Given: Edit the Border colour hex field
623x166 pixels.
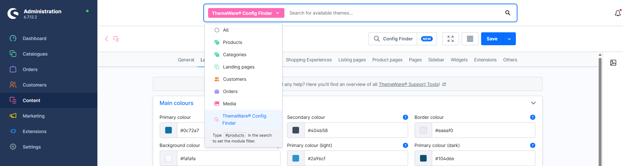Looking at the screenshot, I should (483, 130).
